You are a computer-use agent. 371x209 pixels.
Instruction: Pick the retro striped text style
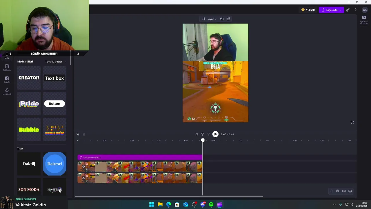coord(54,129)
